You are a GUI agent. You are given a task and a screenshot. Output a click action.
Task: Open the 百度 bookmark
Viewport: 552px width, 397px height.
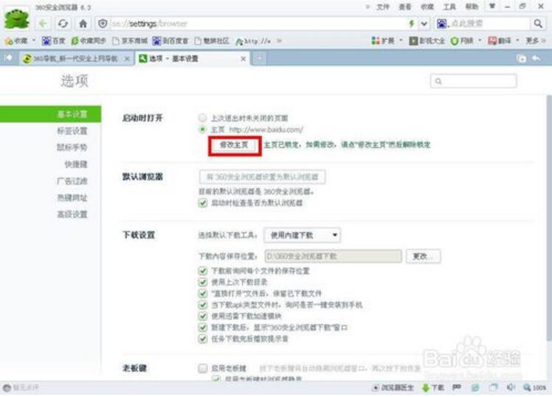pyautogui.click(x=53, y=41)
